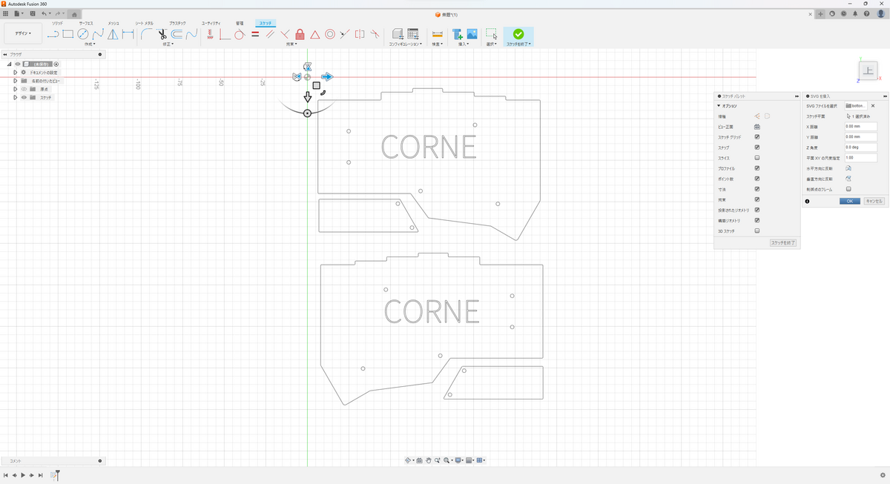Screen dimensions: 890x484
Task: Click the Look At icon in sketch palette
Action: point(757,127)
